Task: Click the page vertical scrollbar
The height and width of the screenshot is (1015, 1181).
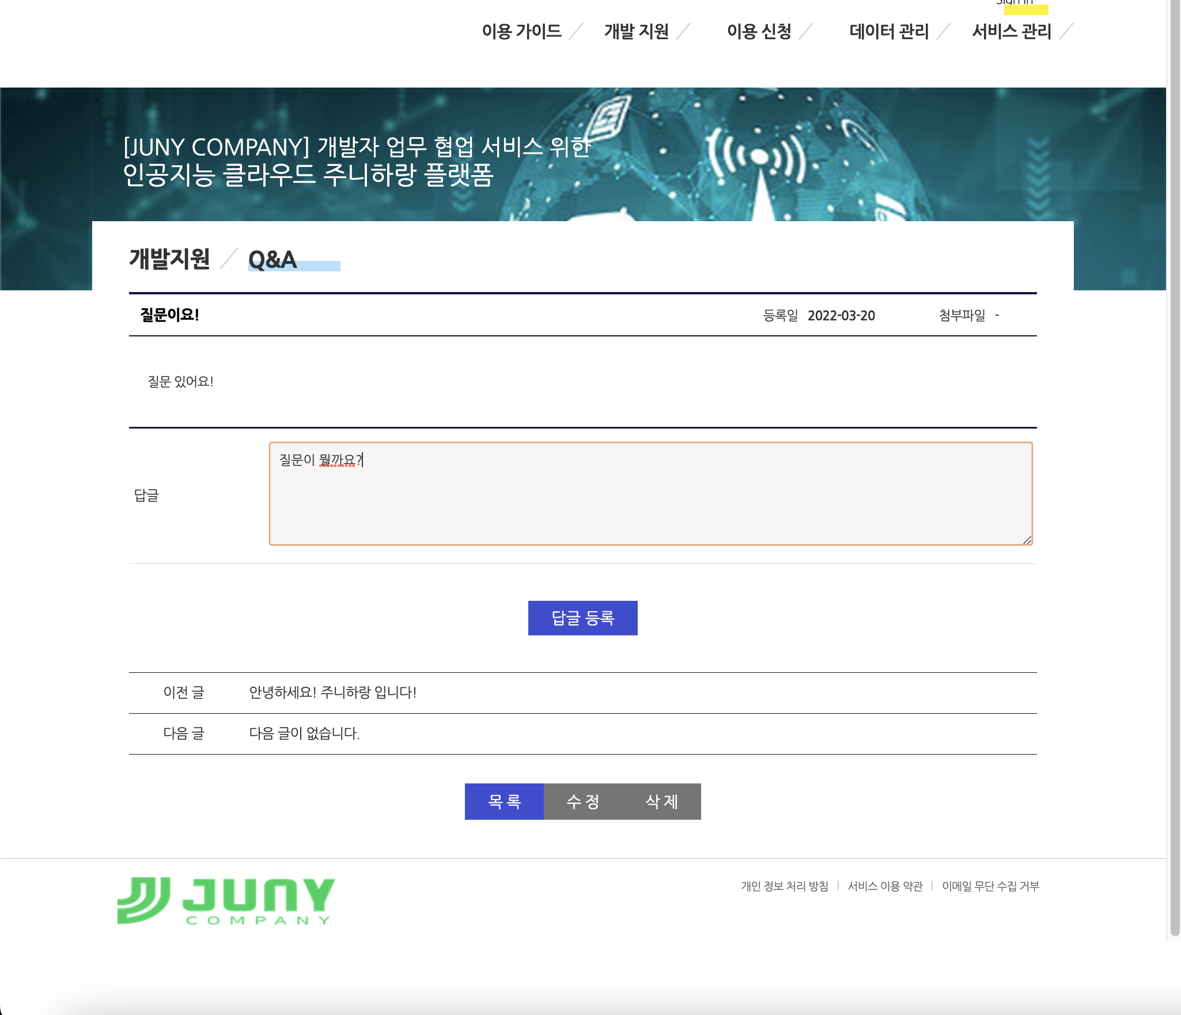Action: tap(1175, 461)
